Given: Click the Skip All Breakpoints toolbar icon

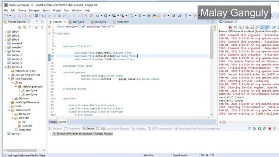Looking at the screenshot, I should coord(43,16).
